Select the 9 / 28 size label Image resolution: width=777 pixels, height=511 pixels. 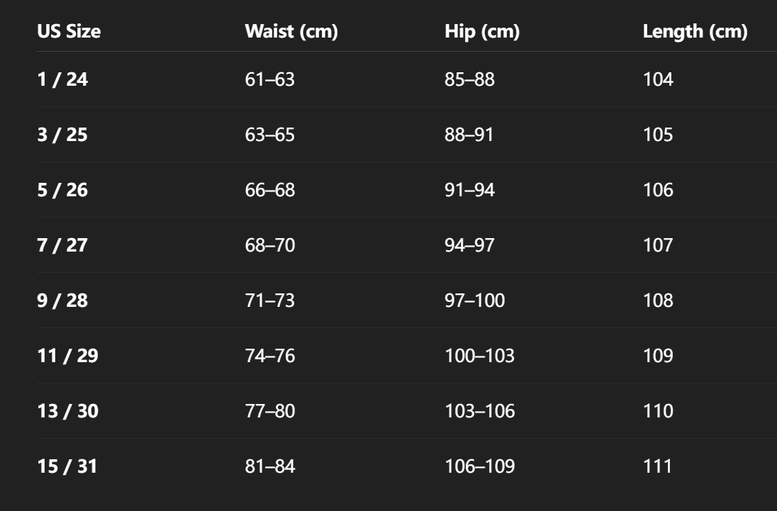(x=62, y=301)
